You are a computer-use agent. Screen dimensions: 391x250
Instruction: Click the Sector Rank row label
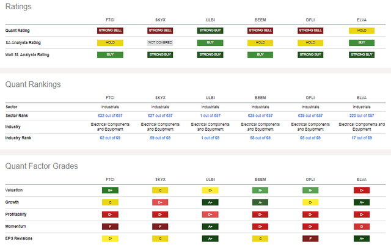tap(16, 116)
